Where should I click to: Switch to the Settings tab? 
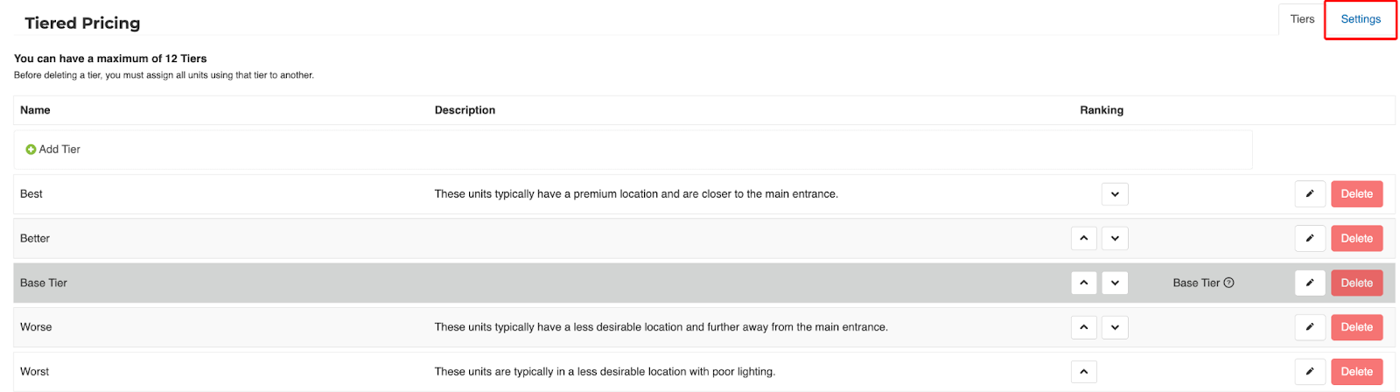(x=1361, y=19)
